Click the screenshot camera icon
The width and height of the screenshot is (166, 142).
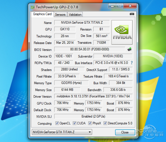click(x=132, y=14)
